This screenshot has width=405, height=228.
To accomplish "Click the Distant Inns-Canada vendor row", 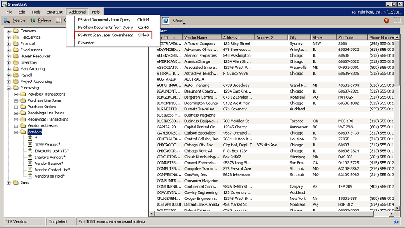I will (275, 204).
